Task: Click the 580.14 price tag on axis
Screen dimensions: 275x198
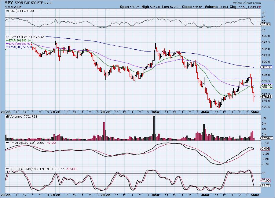Action: [266, 87]
